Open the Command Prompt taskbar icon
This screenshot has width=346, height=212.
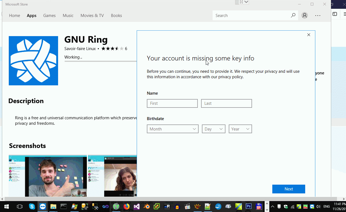click(x=64, y=207)
